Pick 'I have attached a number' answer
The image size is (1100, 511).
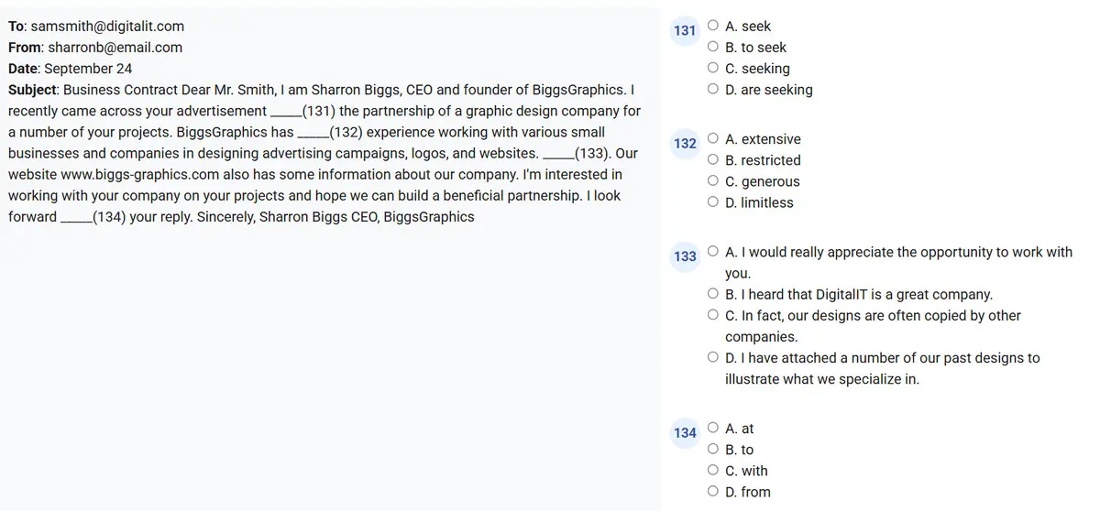[713, 358]
